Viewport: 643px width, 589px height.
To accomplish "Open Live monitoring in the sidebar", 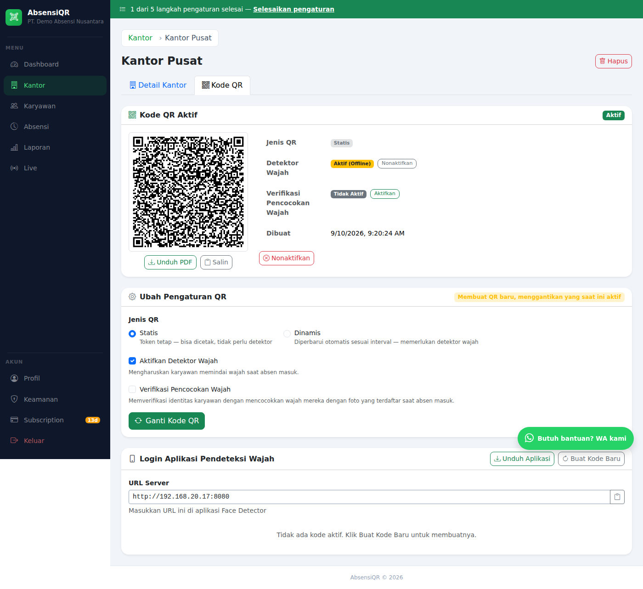I will pos(55,168).
